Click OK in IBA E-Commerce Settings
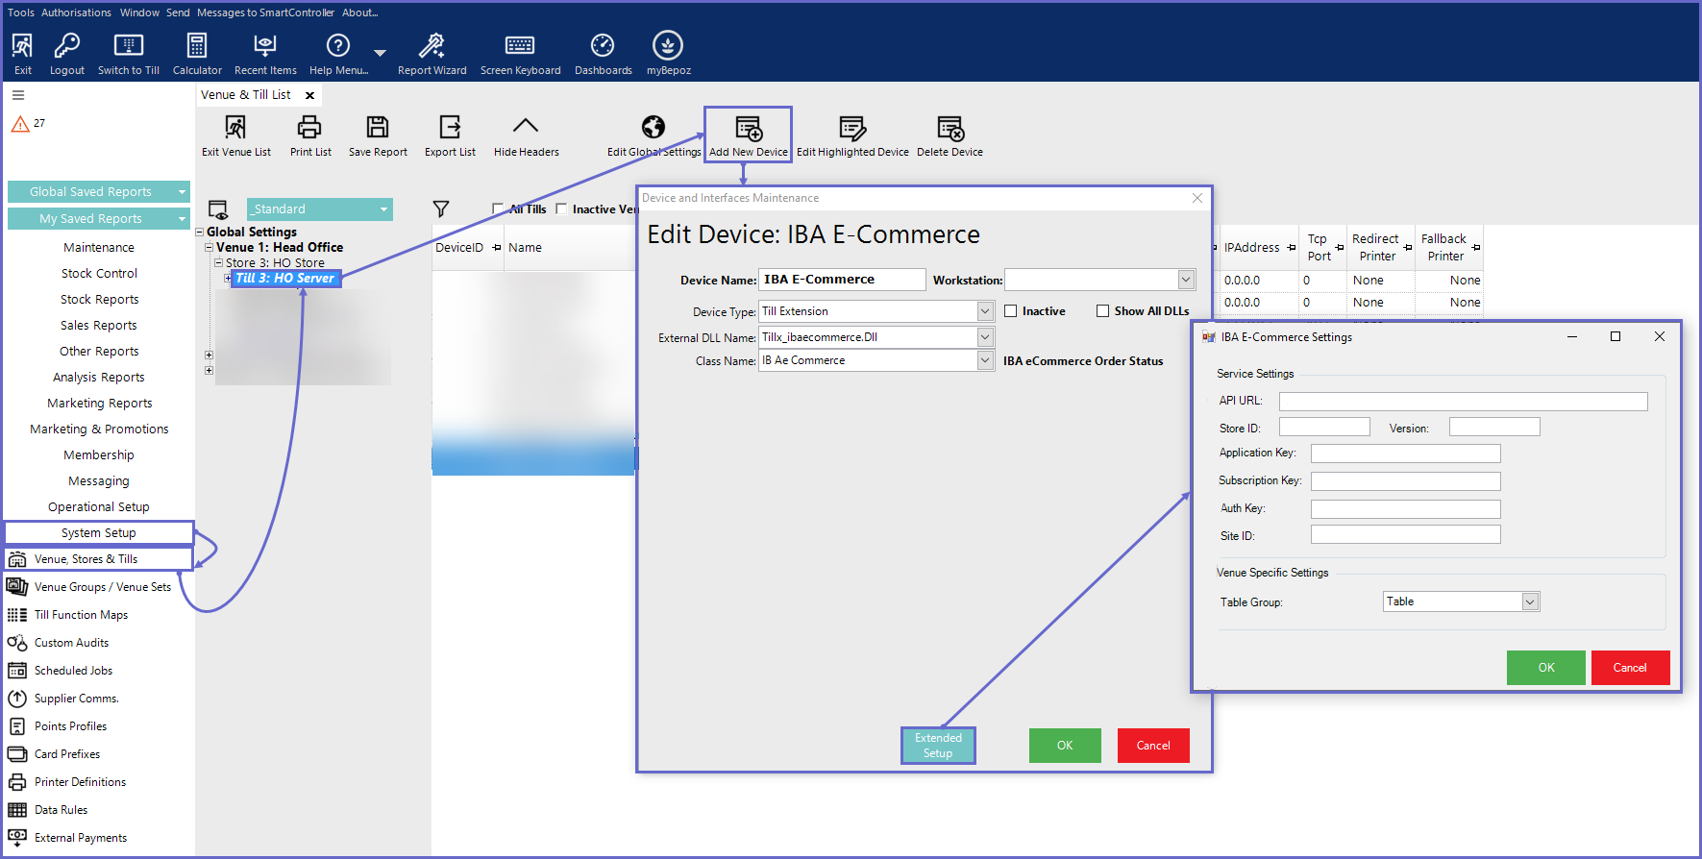Viewport: 1702px width, 859px height. coord(1545,668)
